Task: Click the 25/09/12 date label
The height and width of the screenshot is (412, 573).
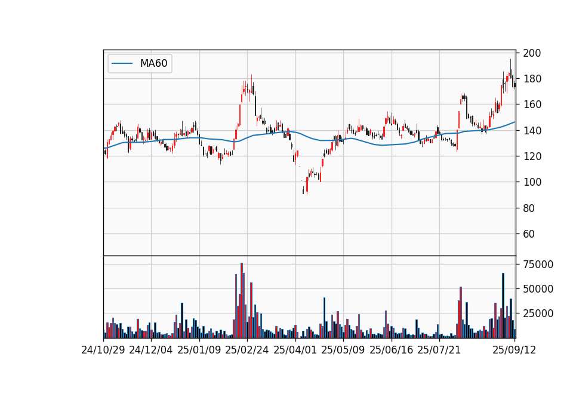Action: click(x=514, y=350)
